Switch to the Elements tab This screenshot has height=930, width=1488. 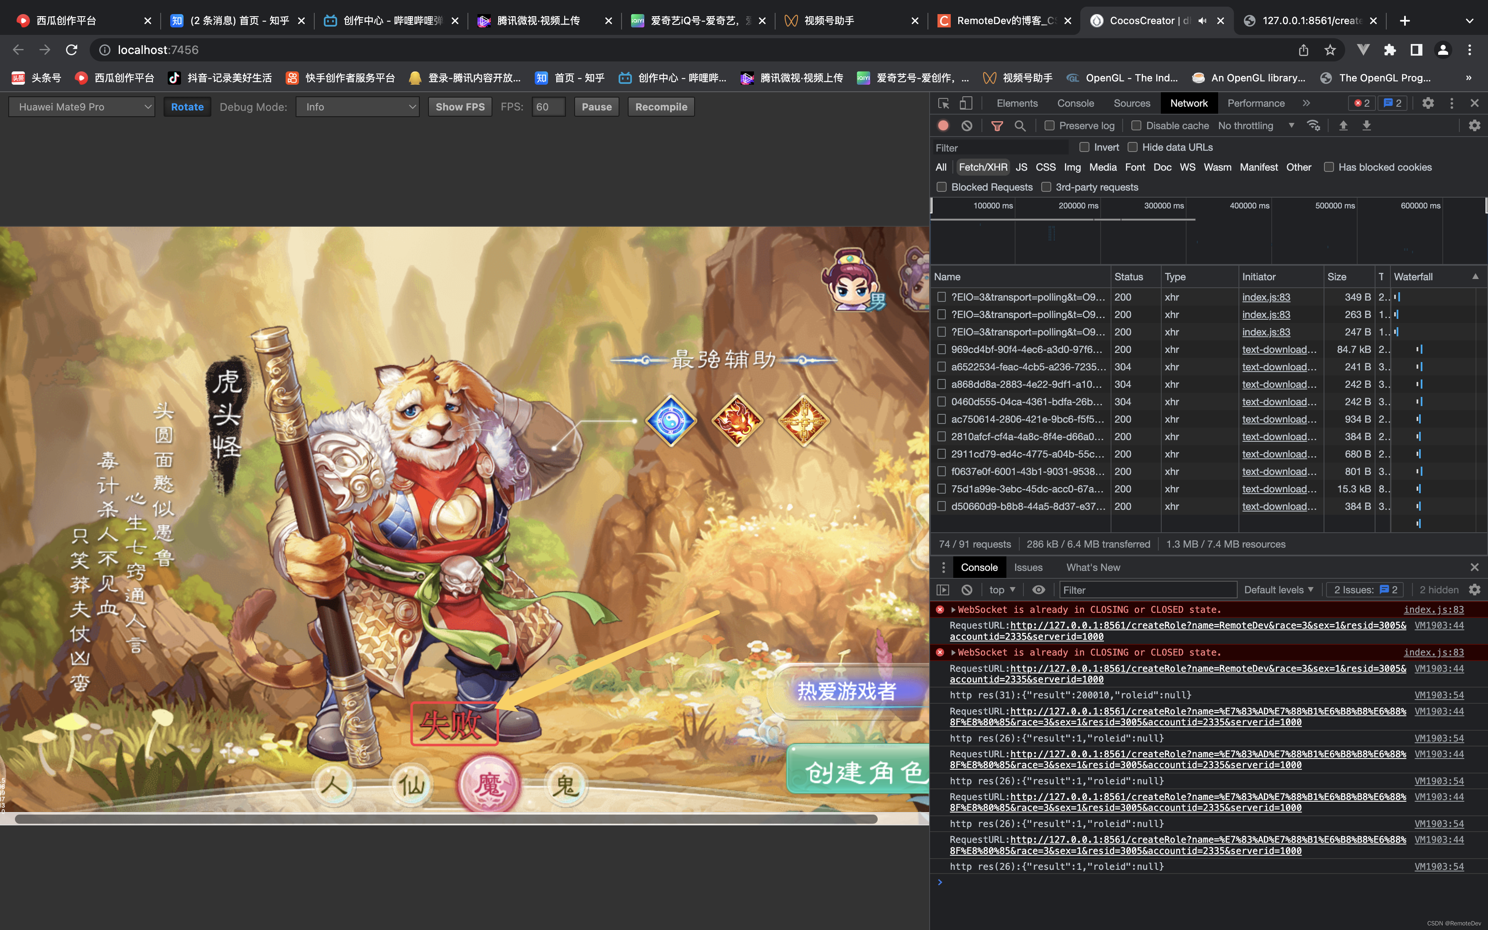click(1017, 103)
